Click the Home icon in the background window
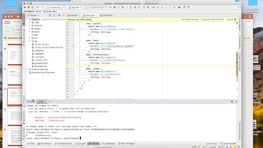The width and height of the screenshot is (263, 148). [x=18, y=16]
